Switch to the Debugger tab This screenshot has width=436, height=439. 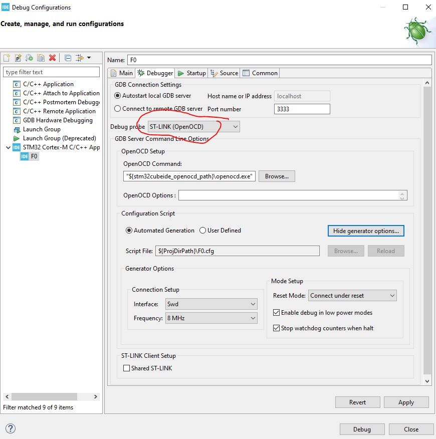point(155,73)
